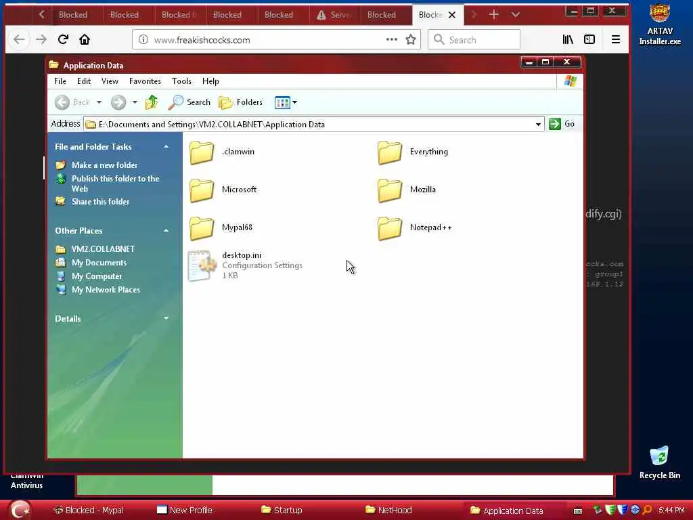Switch to New Profile taskbar button
This screenshot has height=520, width=693.
185,511
